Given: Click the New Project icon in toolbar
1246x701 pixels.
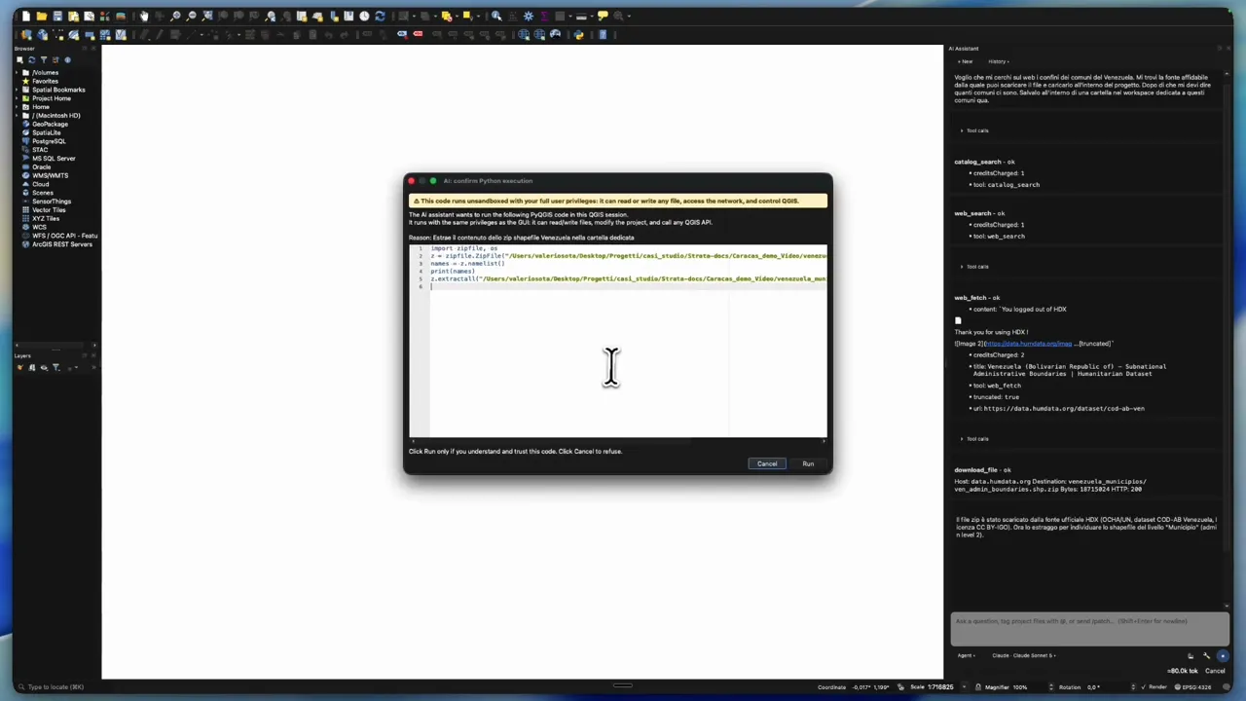Looking at the screenshot, I should coord(26,17).
